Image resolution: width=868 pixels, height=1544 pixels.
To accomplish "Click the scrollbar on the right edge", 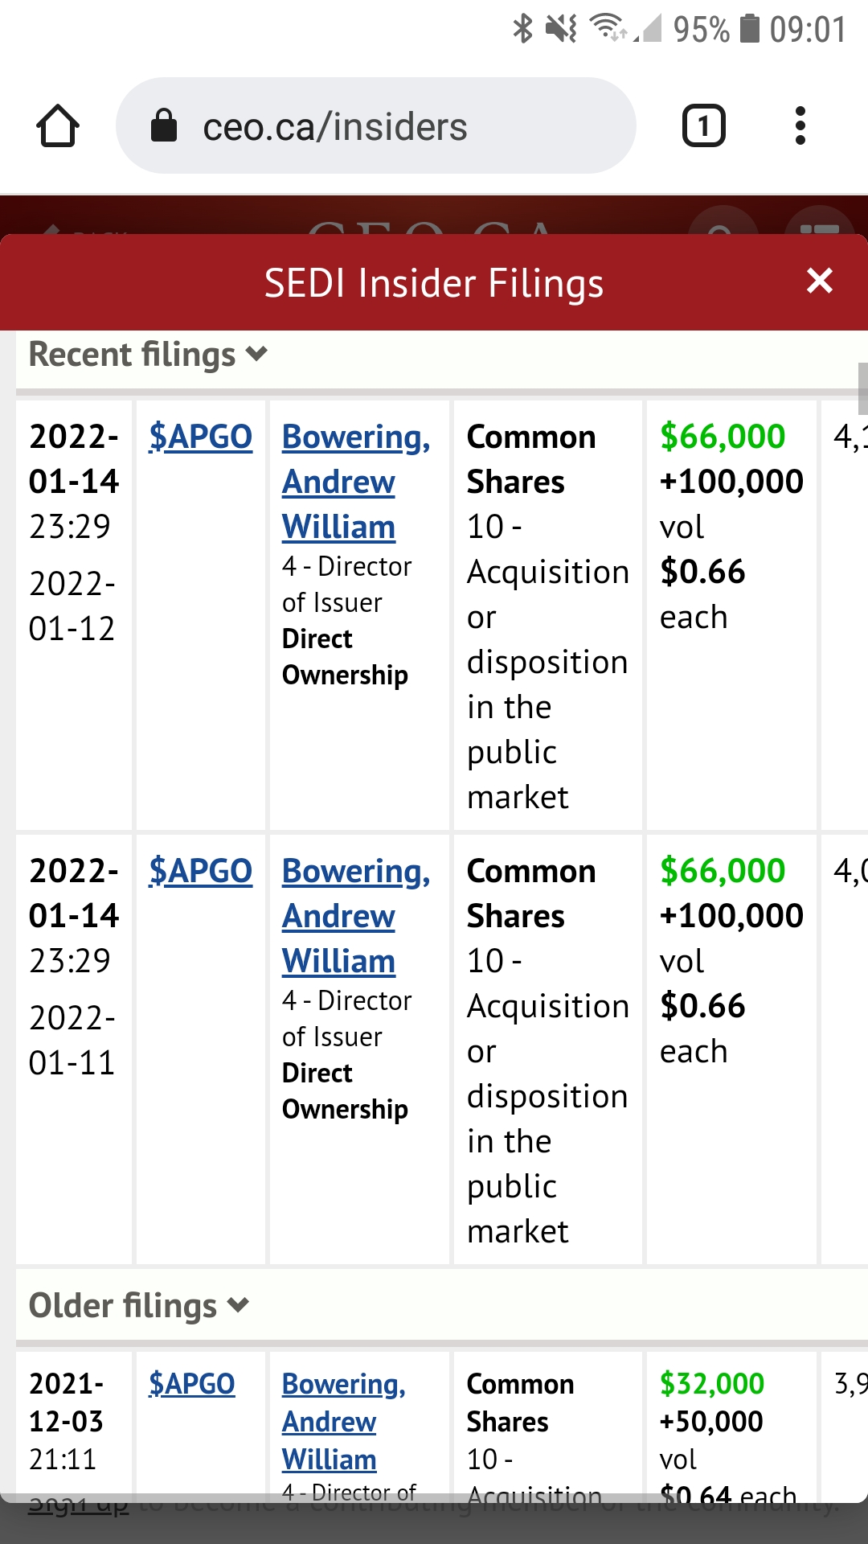I will pos(862,388).
